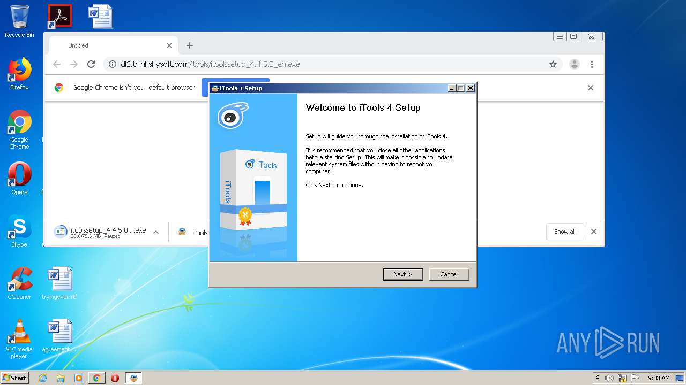Open the Recycle Bin desktop icon
Viewport: 686px width, 385px height.
pos(19,21)
